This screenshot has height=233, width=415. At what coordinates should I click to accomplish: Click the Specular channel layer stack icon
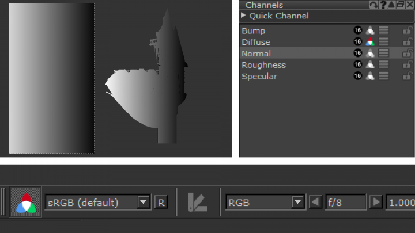pyautogui.click(x=383, y=76)
